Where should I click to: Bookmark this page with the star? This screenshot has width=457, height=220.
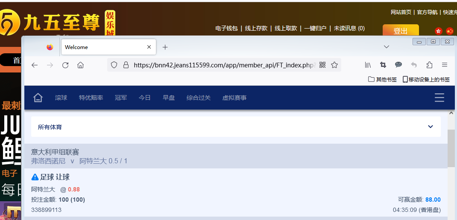tap(334, 65)
